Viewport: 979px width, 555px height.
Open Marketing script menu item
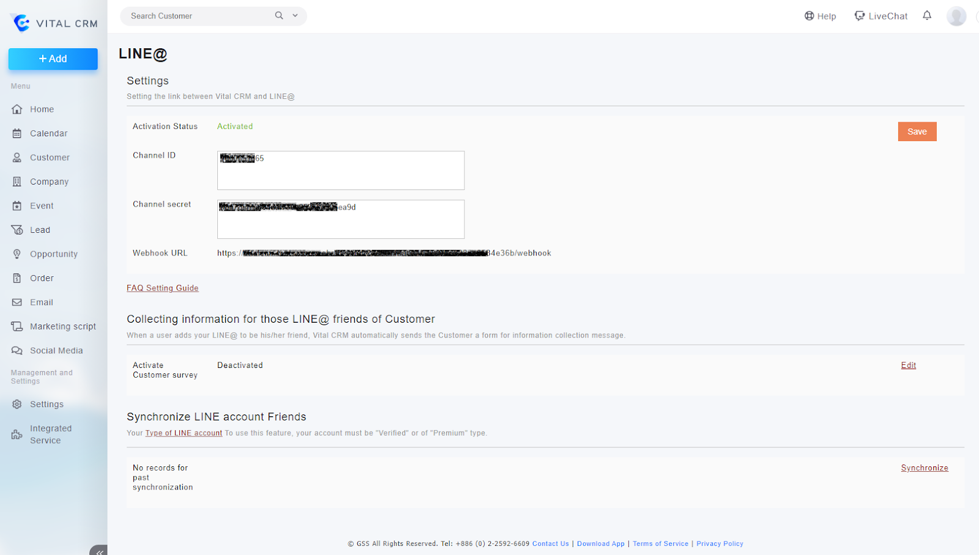pos(63,326)
